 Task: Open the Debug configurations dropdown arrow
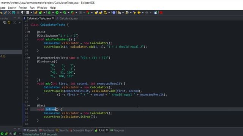coord(53,12)
